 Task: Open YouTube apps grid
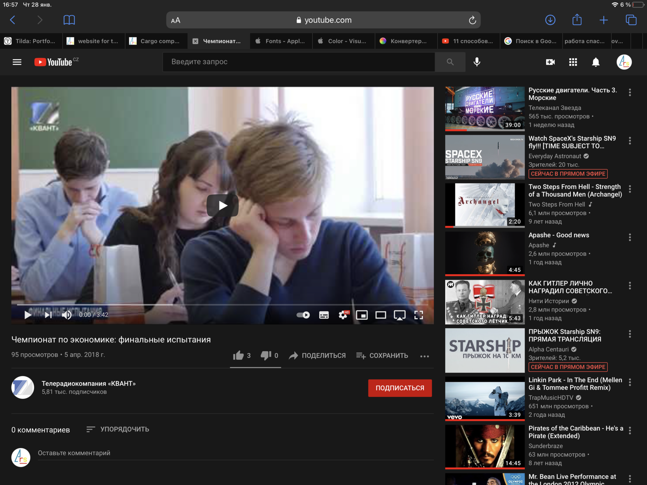pyautogui.click(x=573, y=62)
